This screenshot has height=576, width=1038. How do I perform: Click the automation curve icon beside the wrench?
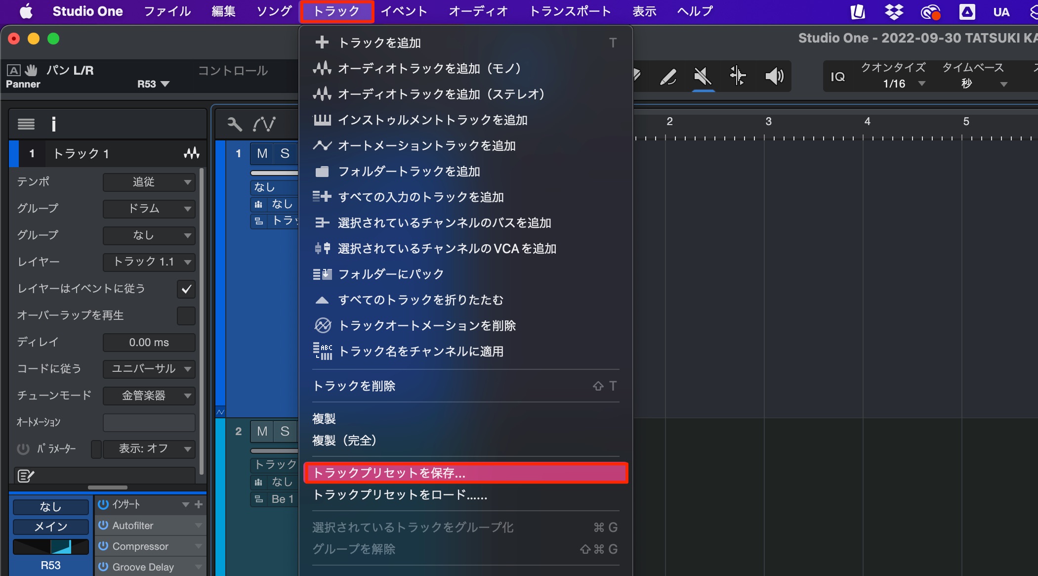(264, 124)
